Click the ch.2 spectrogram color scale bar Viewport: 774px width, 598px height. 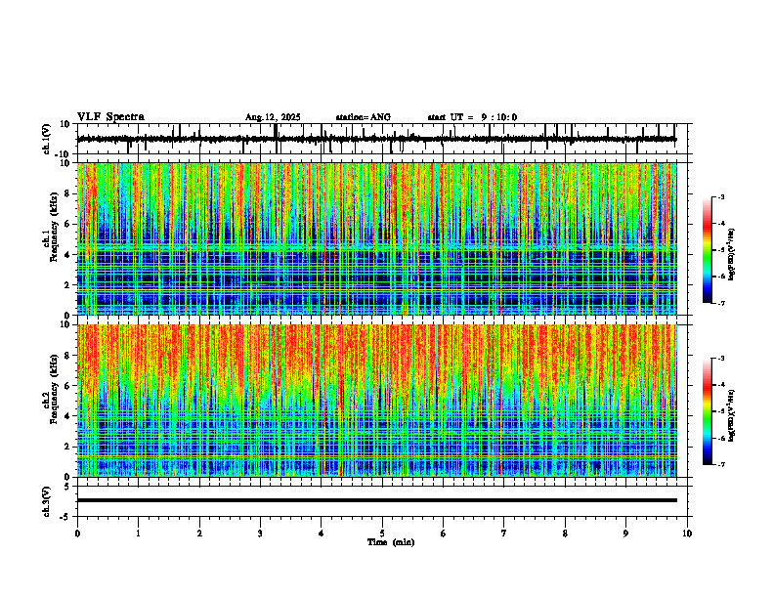(x=707, y=411)
